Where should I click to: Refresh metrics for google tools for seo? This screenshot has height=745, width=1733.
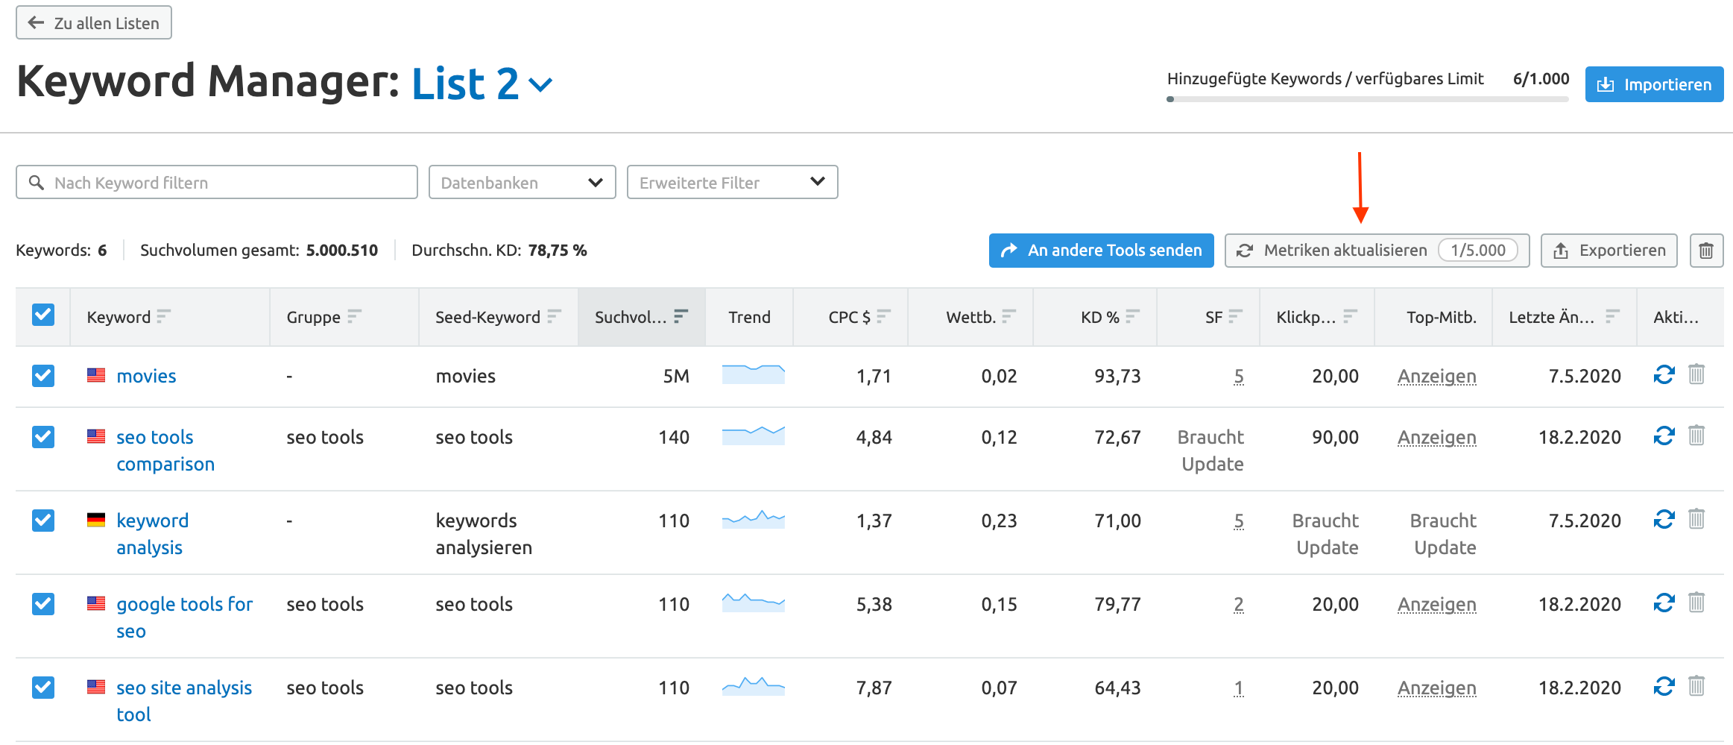[1664, 603]
